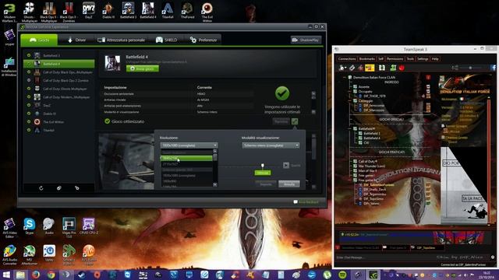Select the Call of Duty channel in TeamSpeak
Image resolution: width=499 pixels, height=280 pixels.
(366, 161)
